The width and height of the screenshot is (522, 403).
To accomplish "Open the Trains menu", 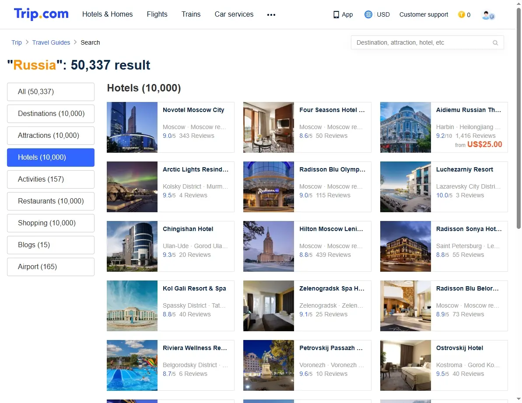I will (191, 14).
